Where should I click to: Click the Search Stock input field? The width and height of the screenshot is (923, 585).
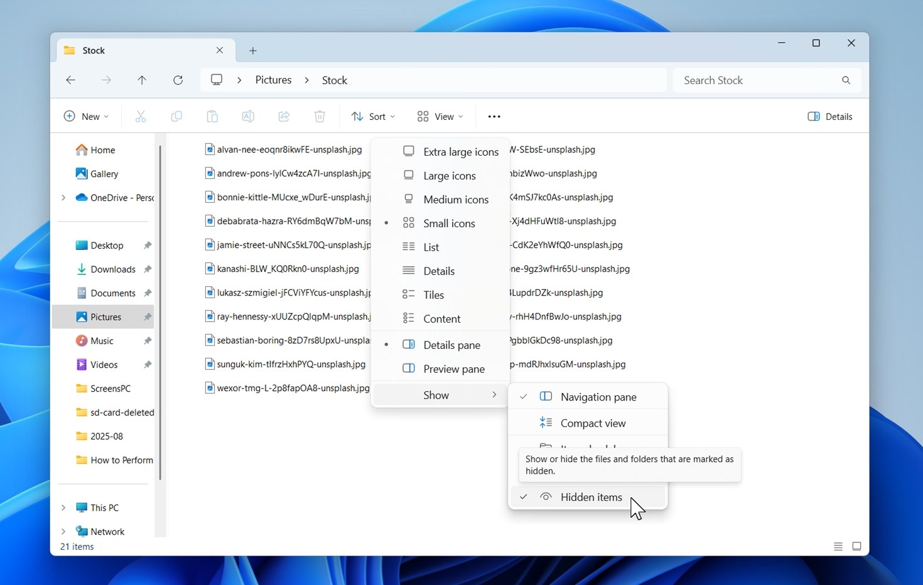click(757, 80)
